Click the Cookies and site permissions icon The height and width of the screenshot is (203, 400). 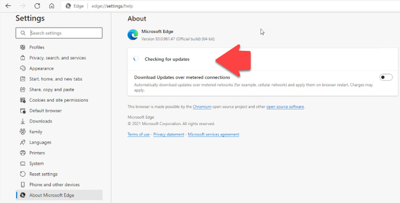point(23,100)
